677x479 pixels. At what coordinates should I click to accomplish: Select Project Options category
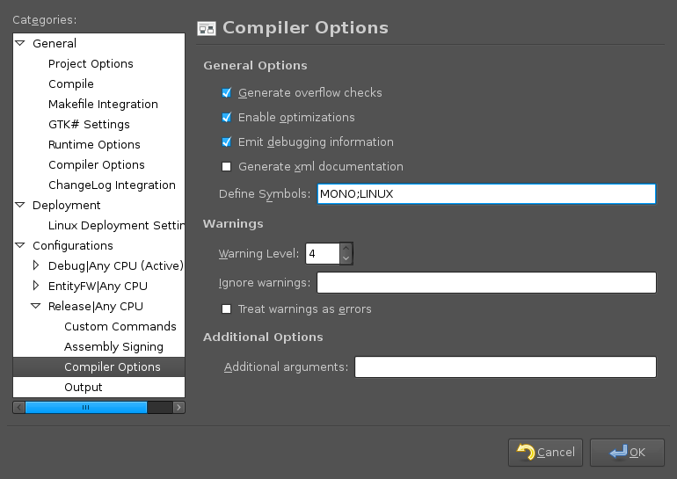98,63
